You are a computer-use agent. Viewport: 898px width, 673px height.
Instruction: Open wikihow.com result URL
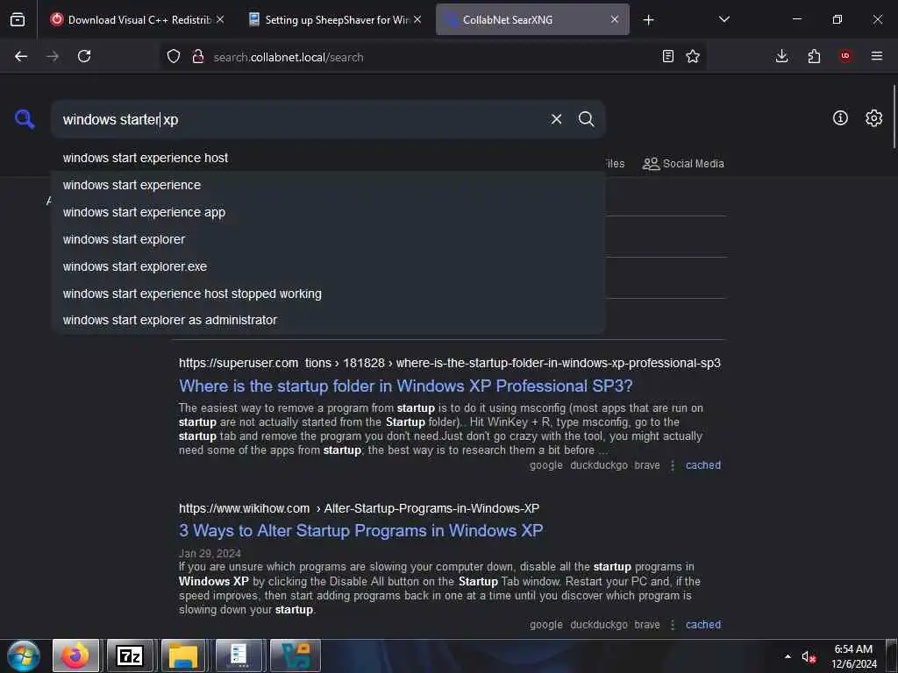click(359, 508)
